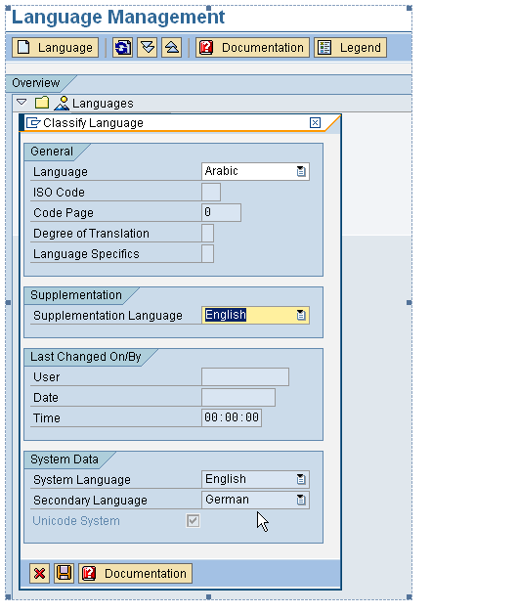The image size is (518, 612).
Task: Click the Language Specifics field
Action: (207, 254)
